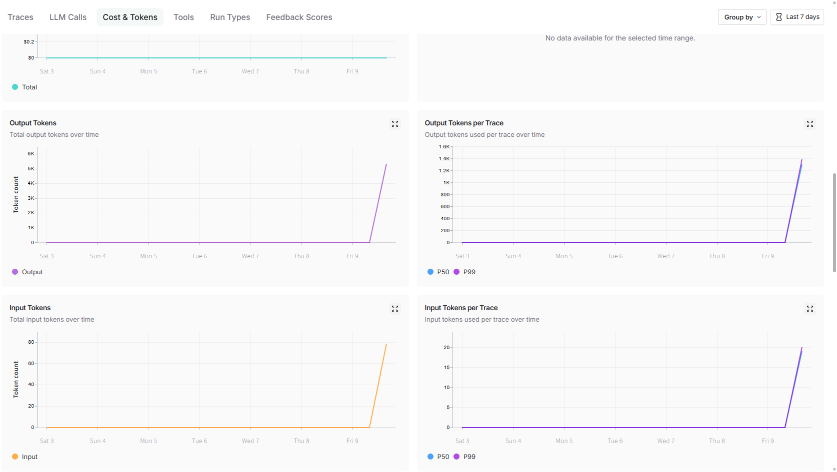Open the Run Types tab
837x472 pixels.
(230, 17)
